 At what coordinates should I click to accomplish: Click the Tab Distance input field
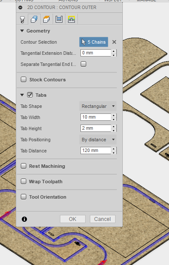point(96,150)
